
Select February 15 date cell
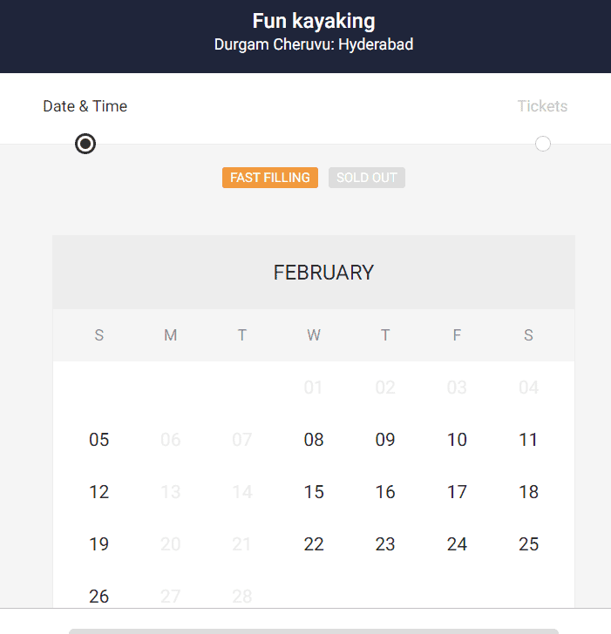314,492
